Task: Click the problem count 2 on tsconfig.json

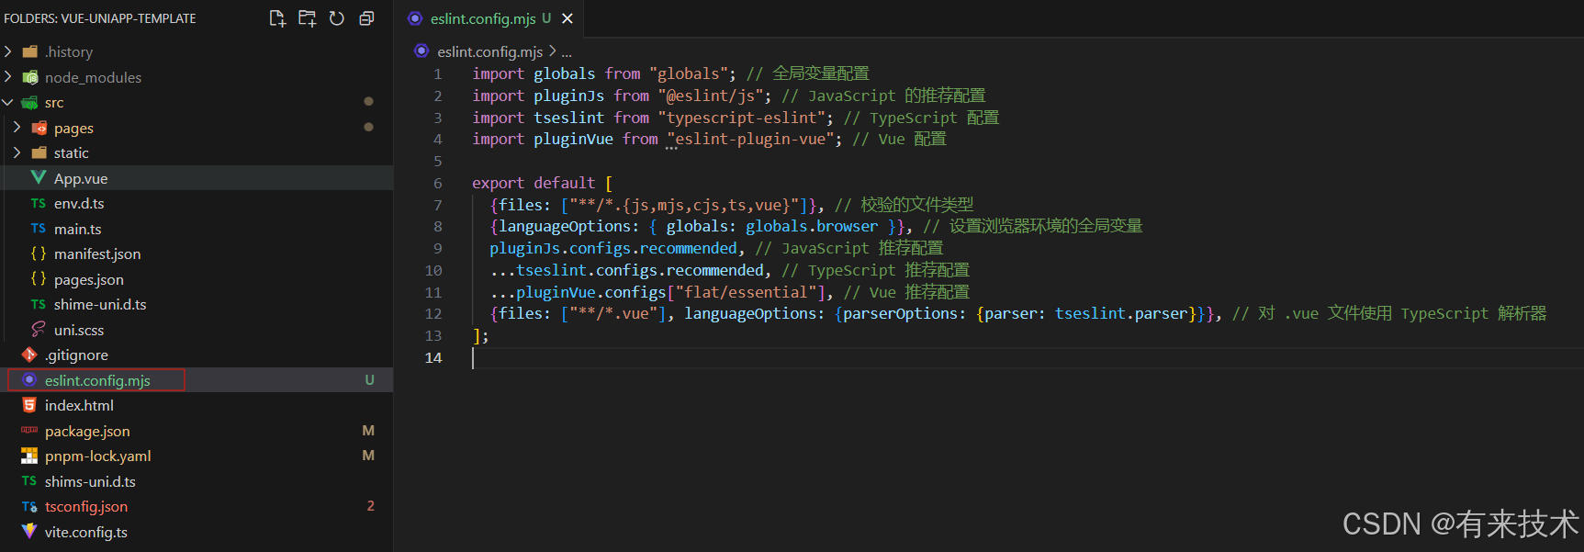Action: point(371,506)
